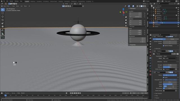Open the File menu
This screenshot has height=101, width=180.
click(x=4, y=1)
